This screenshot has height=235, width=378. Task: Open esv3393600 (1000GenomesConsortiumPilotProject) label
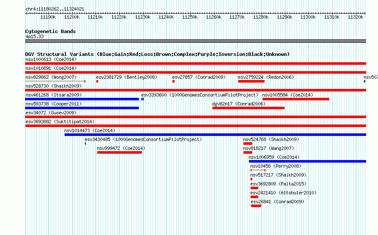[x=200, y=95]
